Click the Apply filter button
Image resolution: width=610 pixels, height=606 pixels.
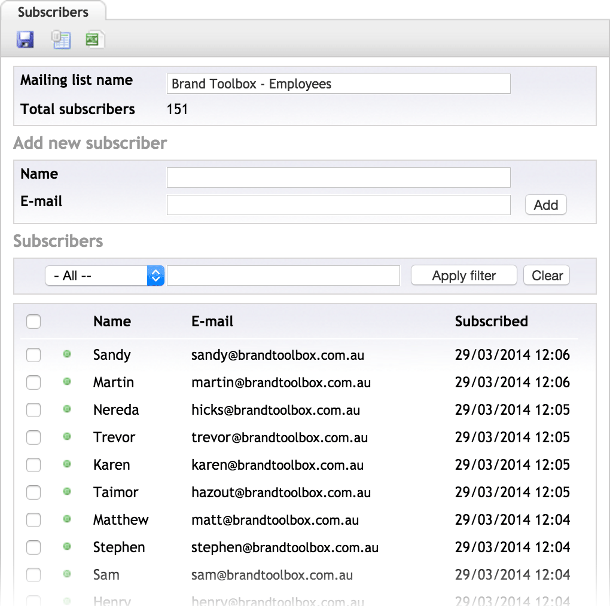pyautogui.click(x=463, y=276)
